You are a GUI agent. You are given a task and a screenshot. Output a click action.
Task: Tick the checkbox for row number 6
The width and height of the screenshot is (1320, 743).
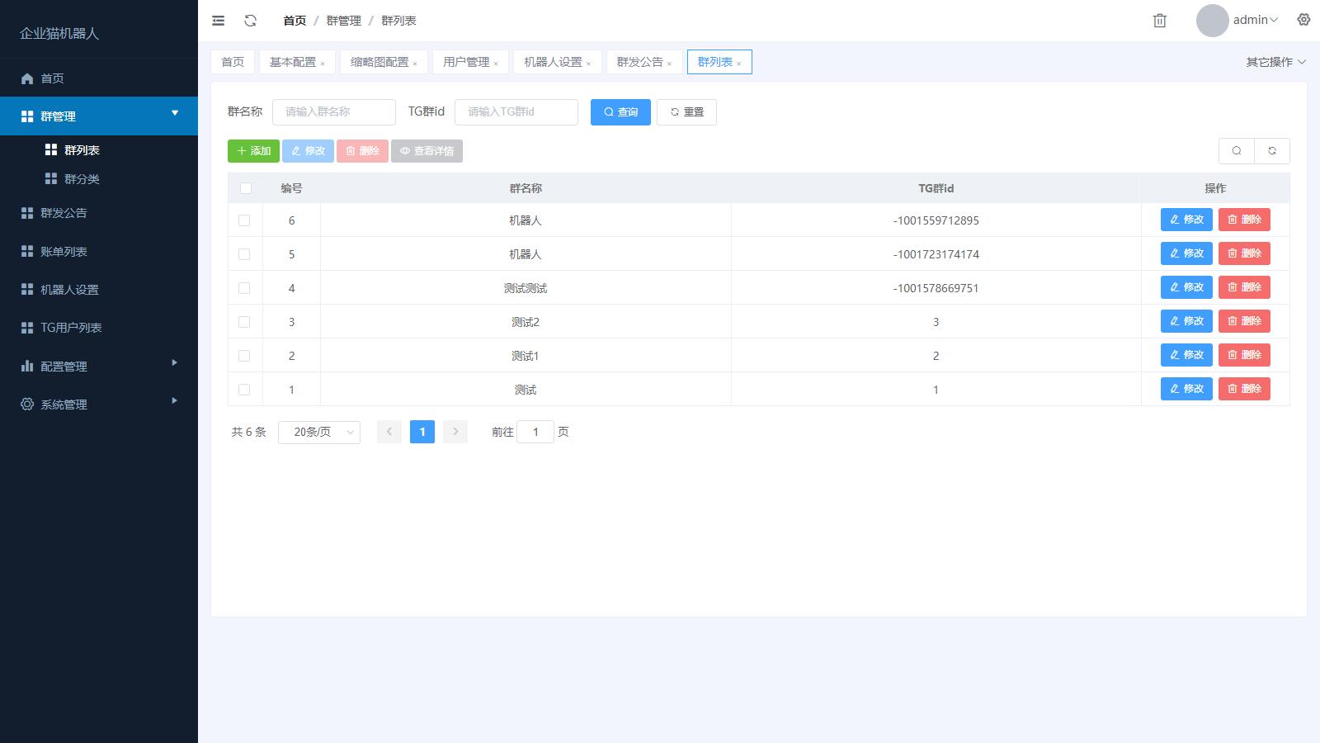tap(244, 220)
